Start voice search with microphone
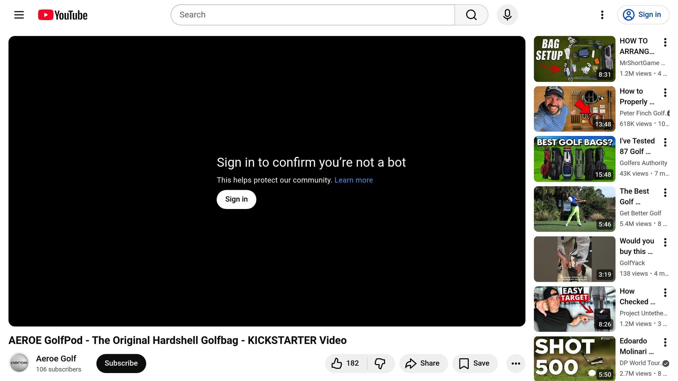 pyautogui.click(x=507, y=15)
